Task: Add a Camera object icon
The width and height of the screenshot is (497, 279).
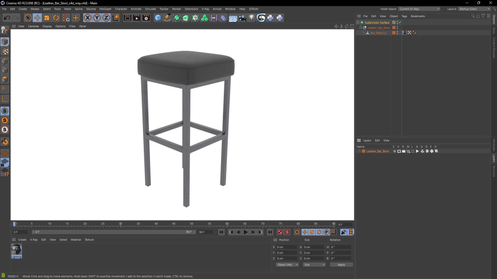Action: tap(242, 18)
